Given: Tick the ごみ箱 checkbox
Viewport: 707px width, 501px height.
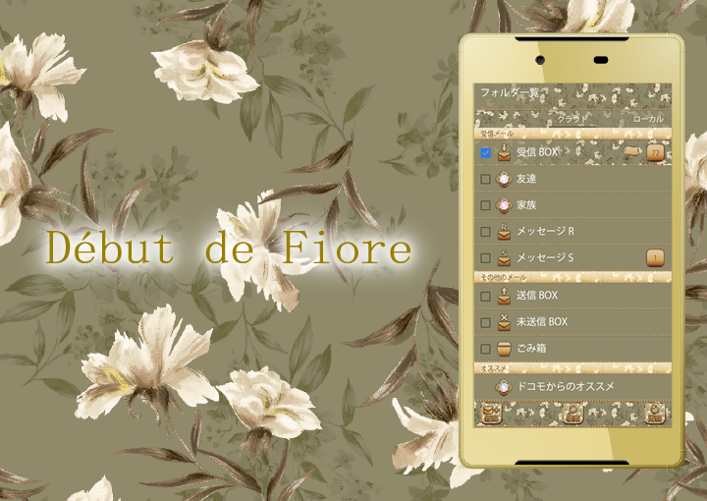Looking at the screenshot, I should coord(485,349).
